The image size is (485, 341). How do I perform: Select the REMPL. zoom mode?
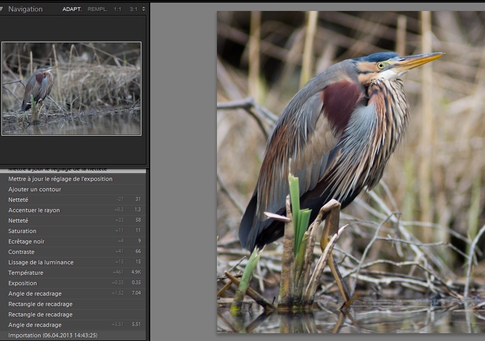pos(98,9)
